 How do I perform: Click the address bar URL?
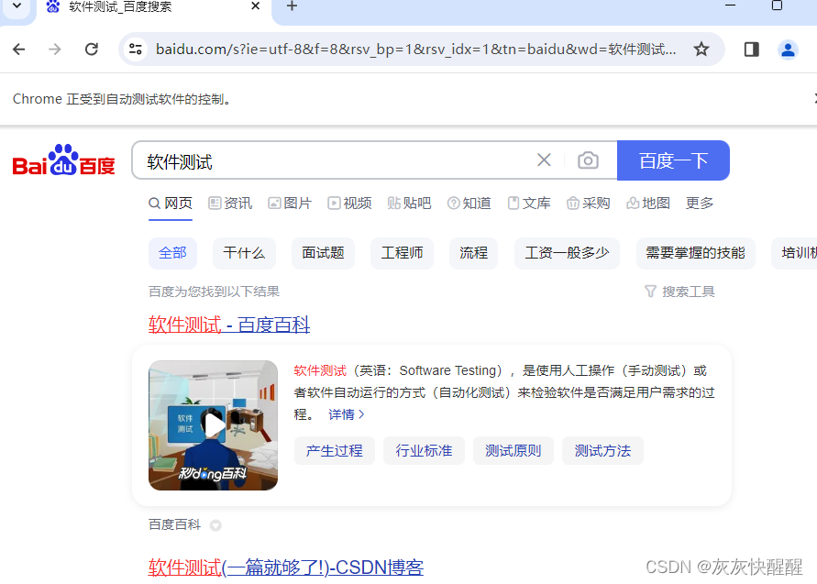[415, 50]
